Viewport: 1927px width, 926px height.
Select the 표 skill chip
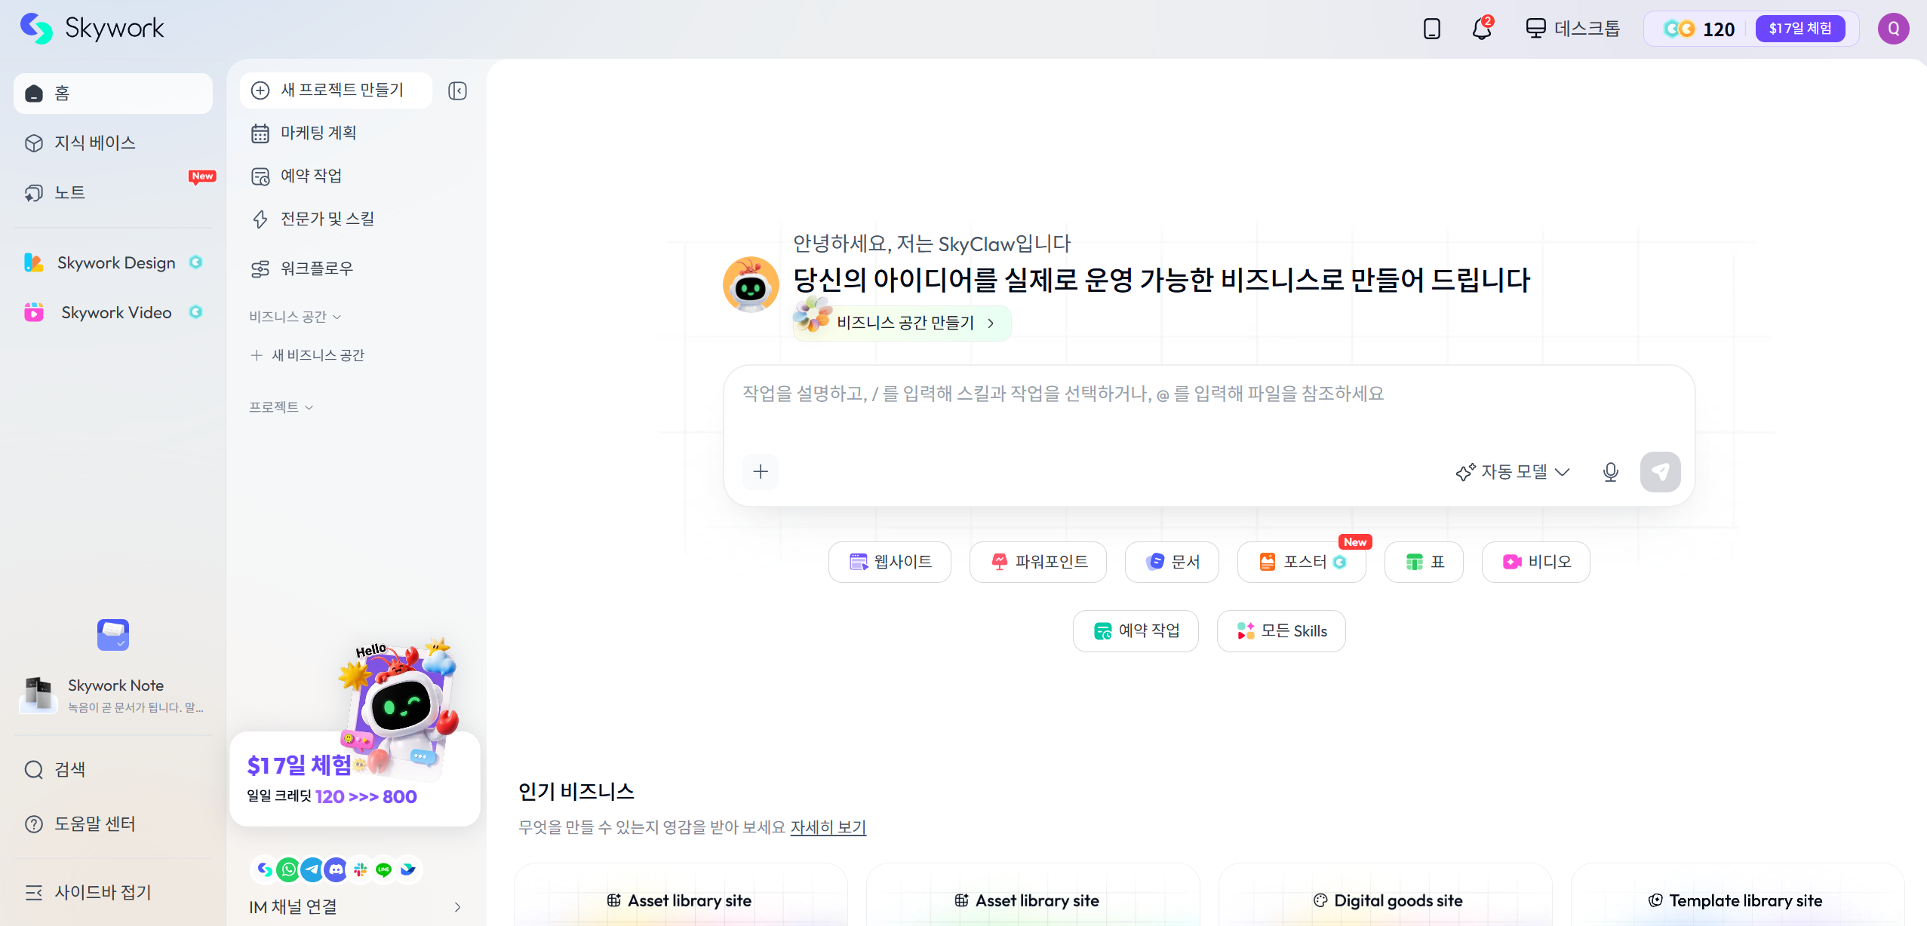1424,562
